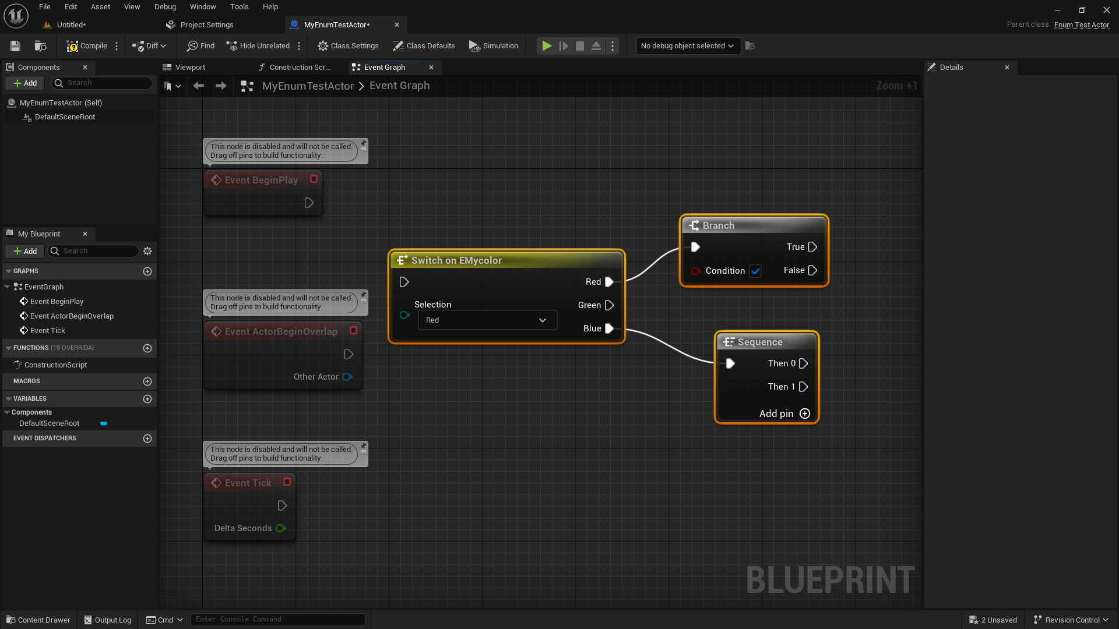Click the graph back navigation arrow
Screen dimensions: 1119x629
(198, 86)
